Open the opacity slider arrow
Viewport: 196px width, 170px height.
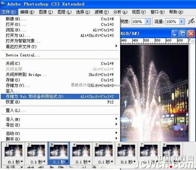147,22
